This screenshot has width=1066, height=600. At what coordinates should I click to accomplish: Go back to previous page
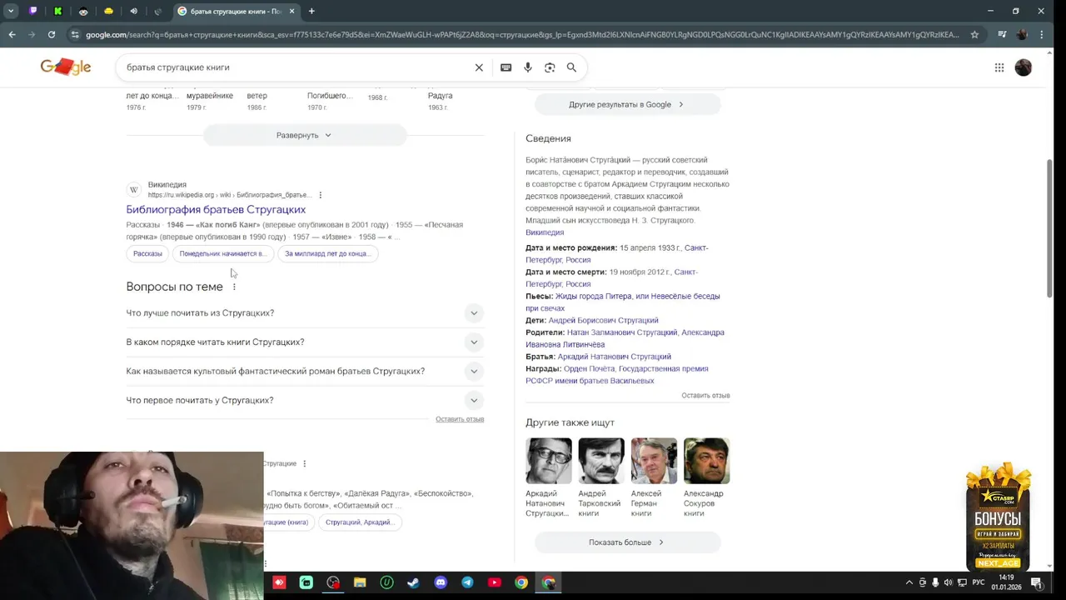point(12,34)
